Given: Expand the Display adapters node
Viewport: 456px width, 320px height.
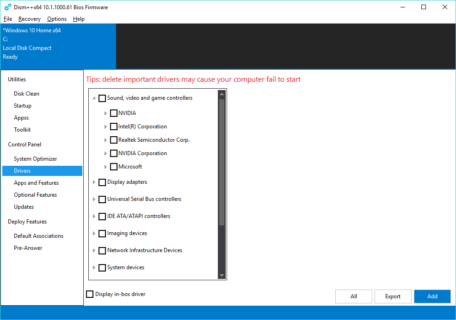Looking at the screenshot, I should tap(94, 182).
